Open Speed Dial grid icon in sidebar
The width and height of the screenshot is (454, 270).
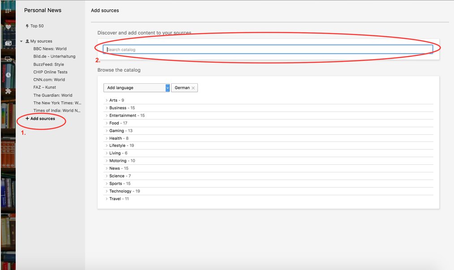pos(8,11)
